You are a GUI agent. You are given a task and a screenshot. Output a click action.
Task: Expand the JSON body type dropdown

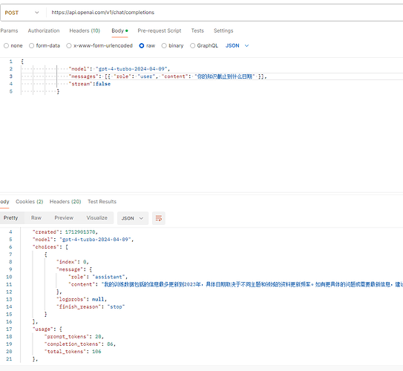[x=237, y=45]
